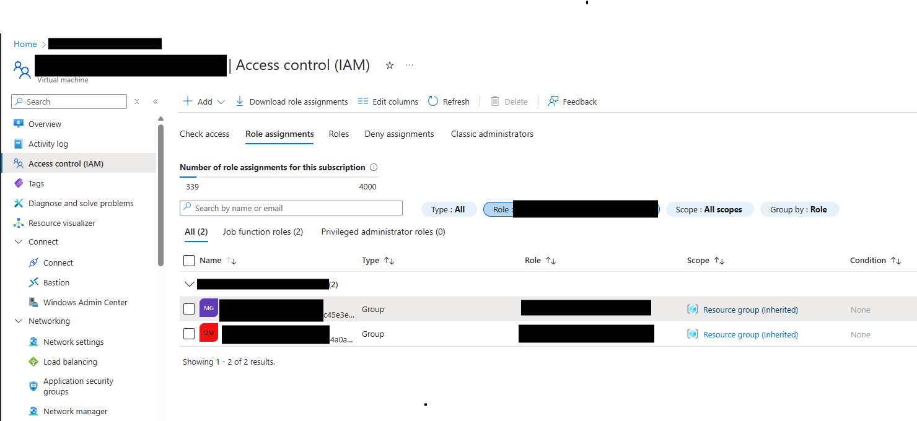Open Activity log in the sidebar
The height and width of the screenshot is (421, 917).
pyautogui.click(x=48, y=144)
